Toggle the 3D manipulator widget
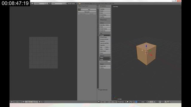This screenshot has height=107, width=191. click(x=135, y=102)
